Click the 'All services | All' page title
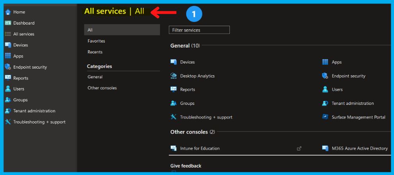The width and height of the screenshot is (394, 175). pyautogui.click(x=114, y=11)
